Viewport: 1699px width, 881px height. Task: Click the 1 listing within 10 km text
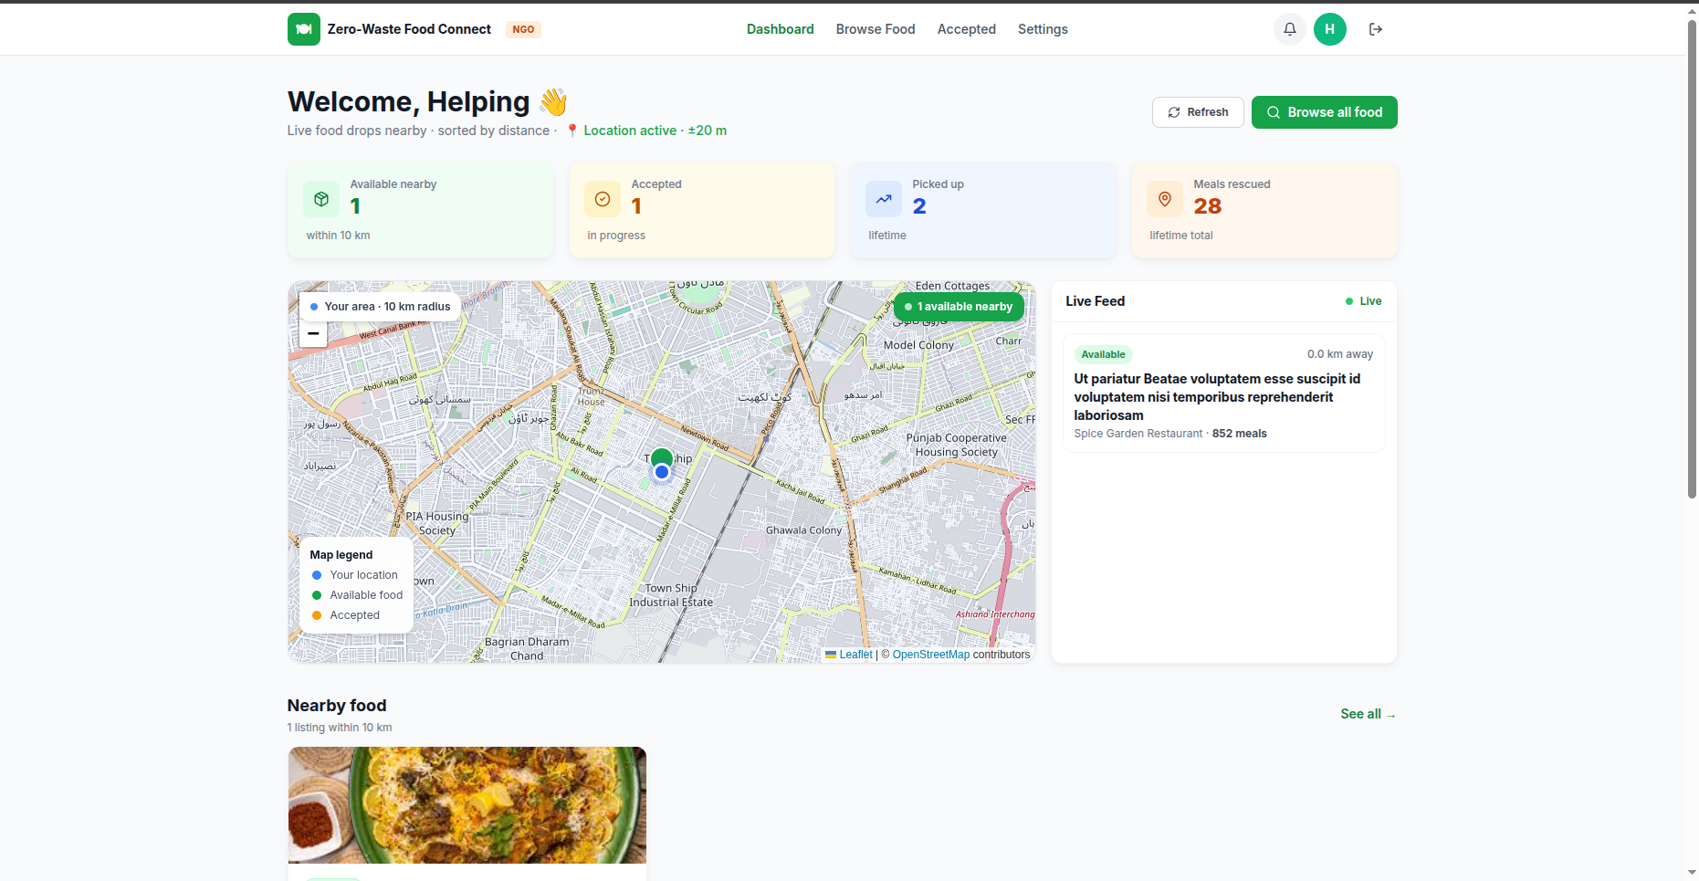pos(340,728)
